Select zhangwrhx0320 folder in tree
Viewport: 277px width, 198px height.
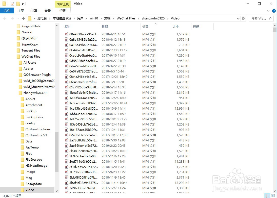(x=35, y=93)
